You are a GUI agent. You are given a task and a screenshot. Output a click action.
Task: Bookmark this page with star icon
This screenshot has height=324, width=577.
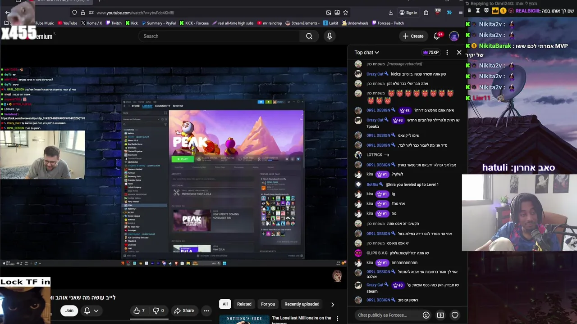click(346, 13)
